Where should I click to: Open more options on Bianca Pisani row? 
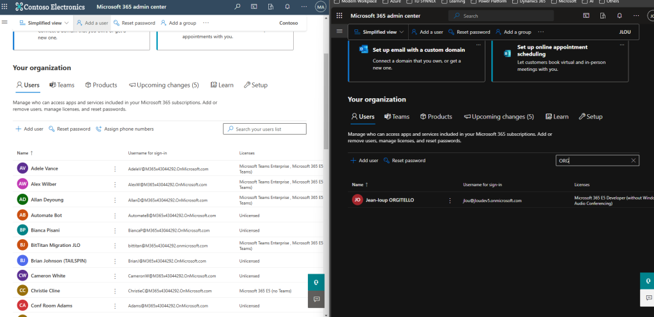click(115, 230)
